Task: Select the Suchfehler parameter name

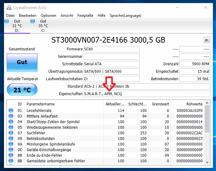Action: 36,133
